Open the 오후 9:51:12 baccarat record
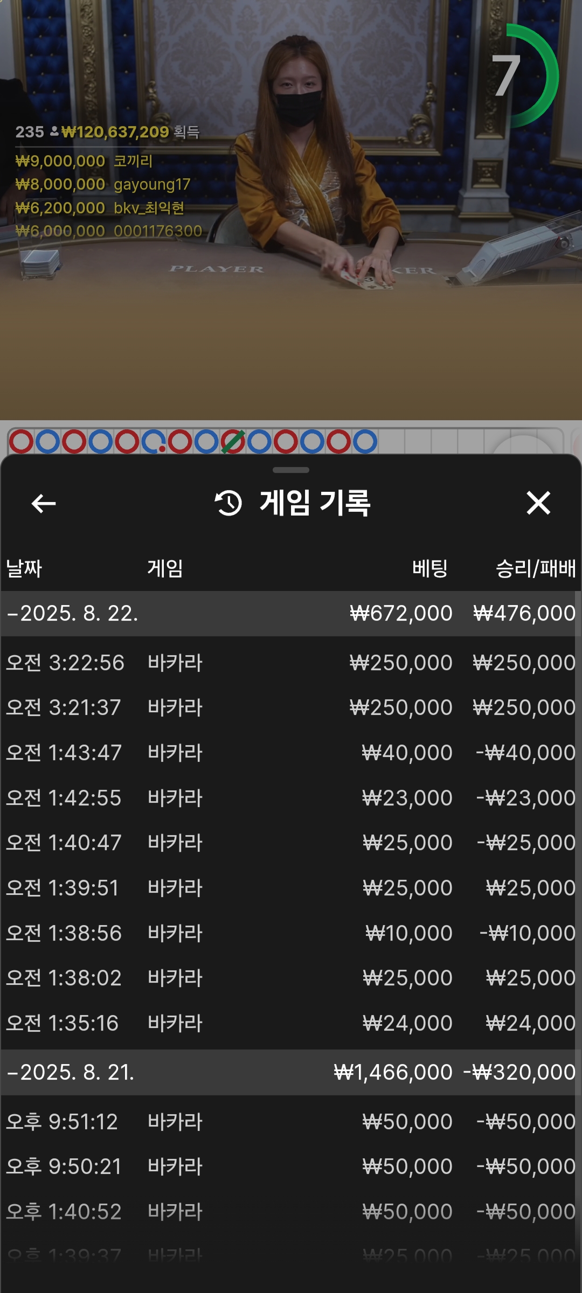 coord(291,1122)
